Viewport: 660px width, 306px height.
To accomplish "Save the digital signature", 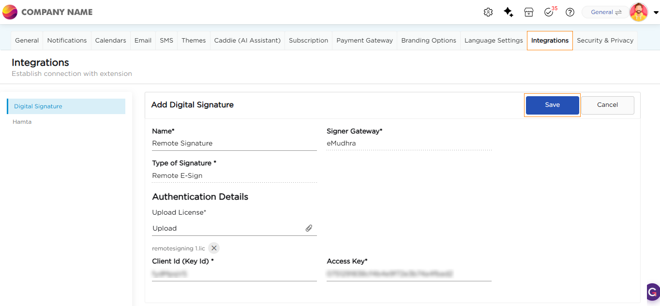I will (552, 105).
